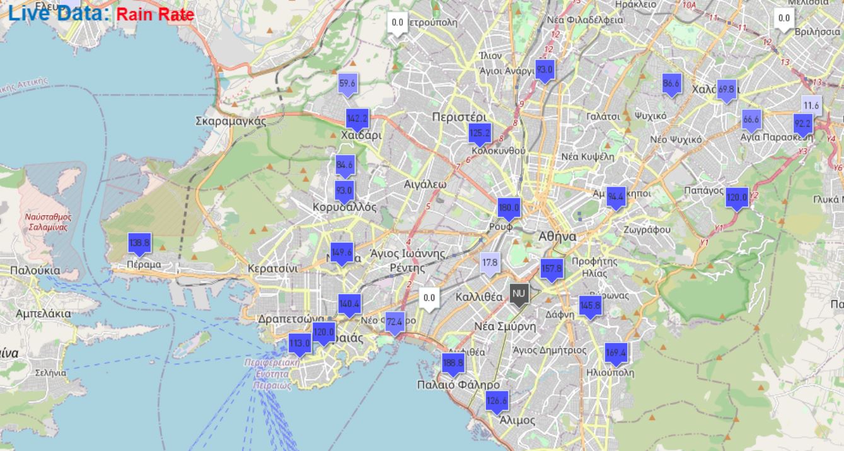Click the red Rain Rate title text
This screenshot has height=451, width=844.
[155, 14]
